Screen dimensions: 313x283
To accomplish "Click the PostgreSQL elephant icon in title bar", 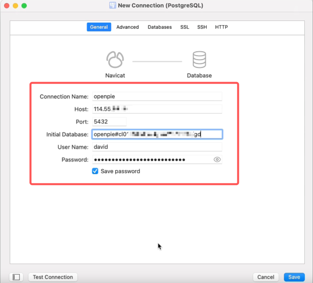I will (112, 6).
